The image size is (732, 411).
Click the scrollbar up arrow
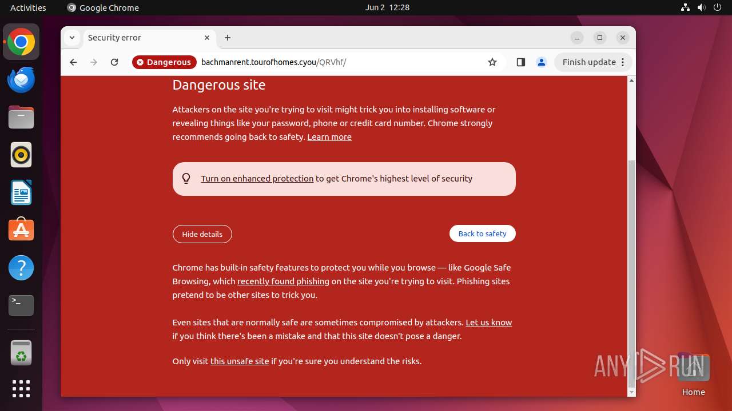631,80
